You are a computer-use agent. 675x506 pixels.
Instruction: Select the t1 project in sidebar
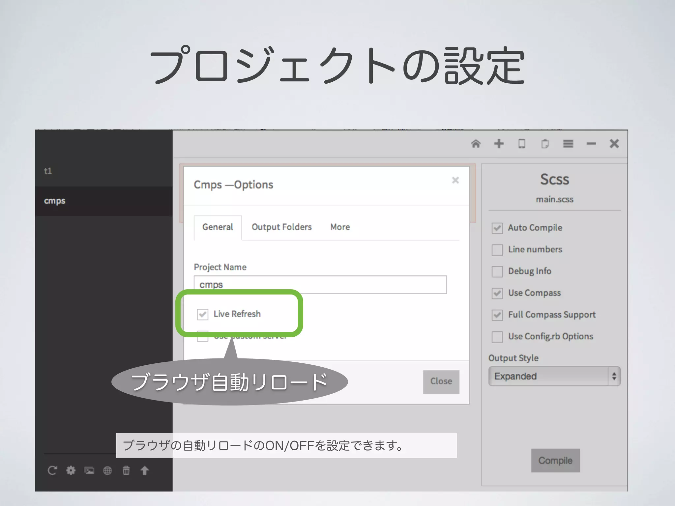[104, 171]
